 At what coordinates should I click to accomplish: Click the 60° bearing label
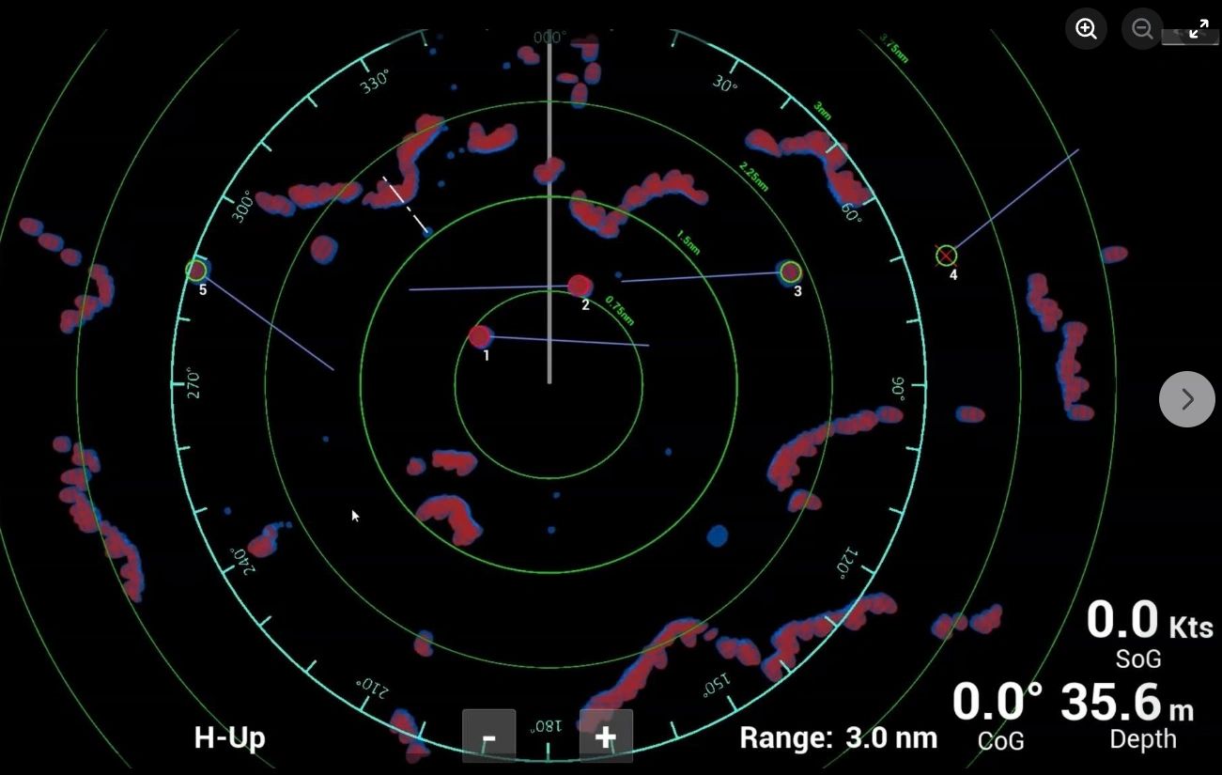pos(850,215)
